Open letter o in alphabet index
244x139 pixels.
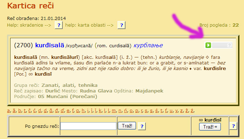pos(131,111)
